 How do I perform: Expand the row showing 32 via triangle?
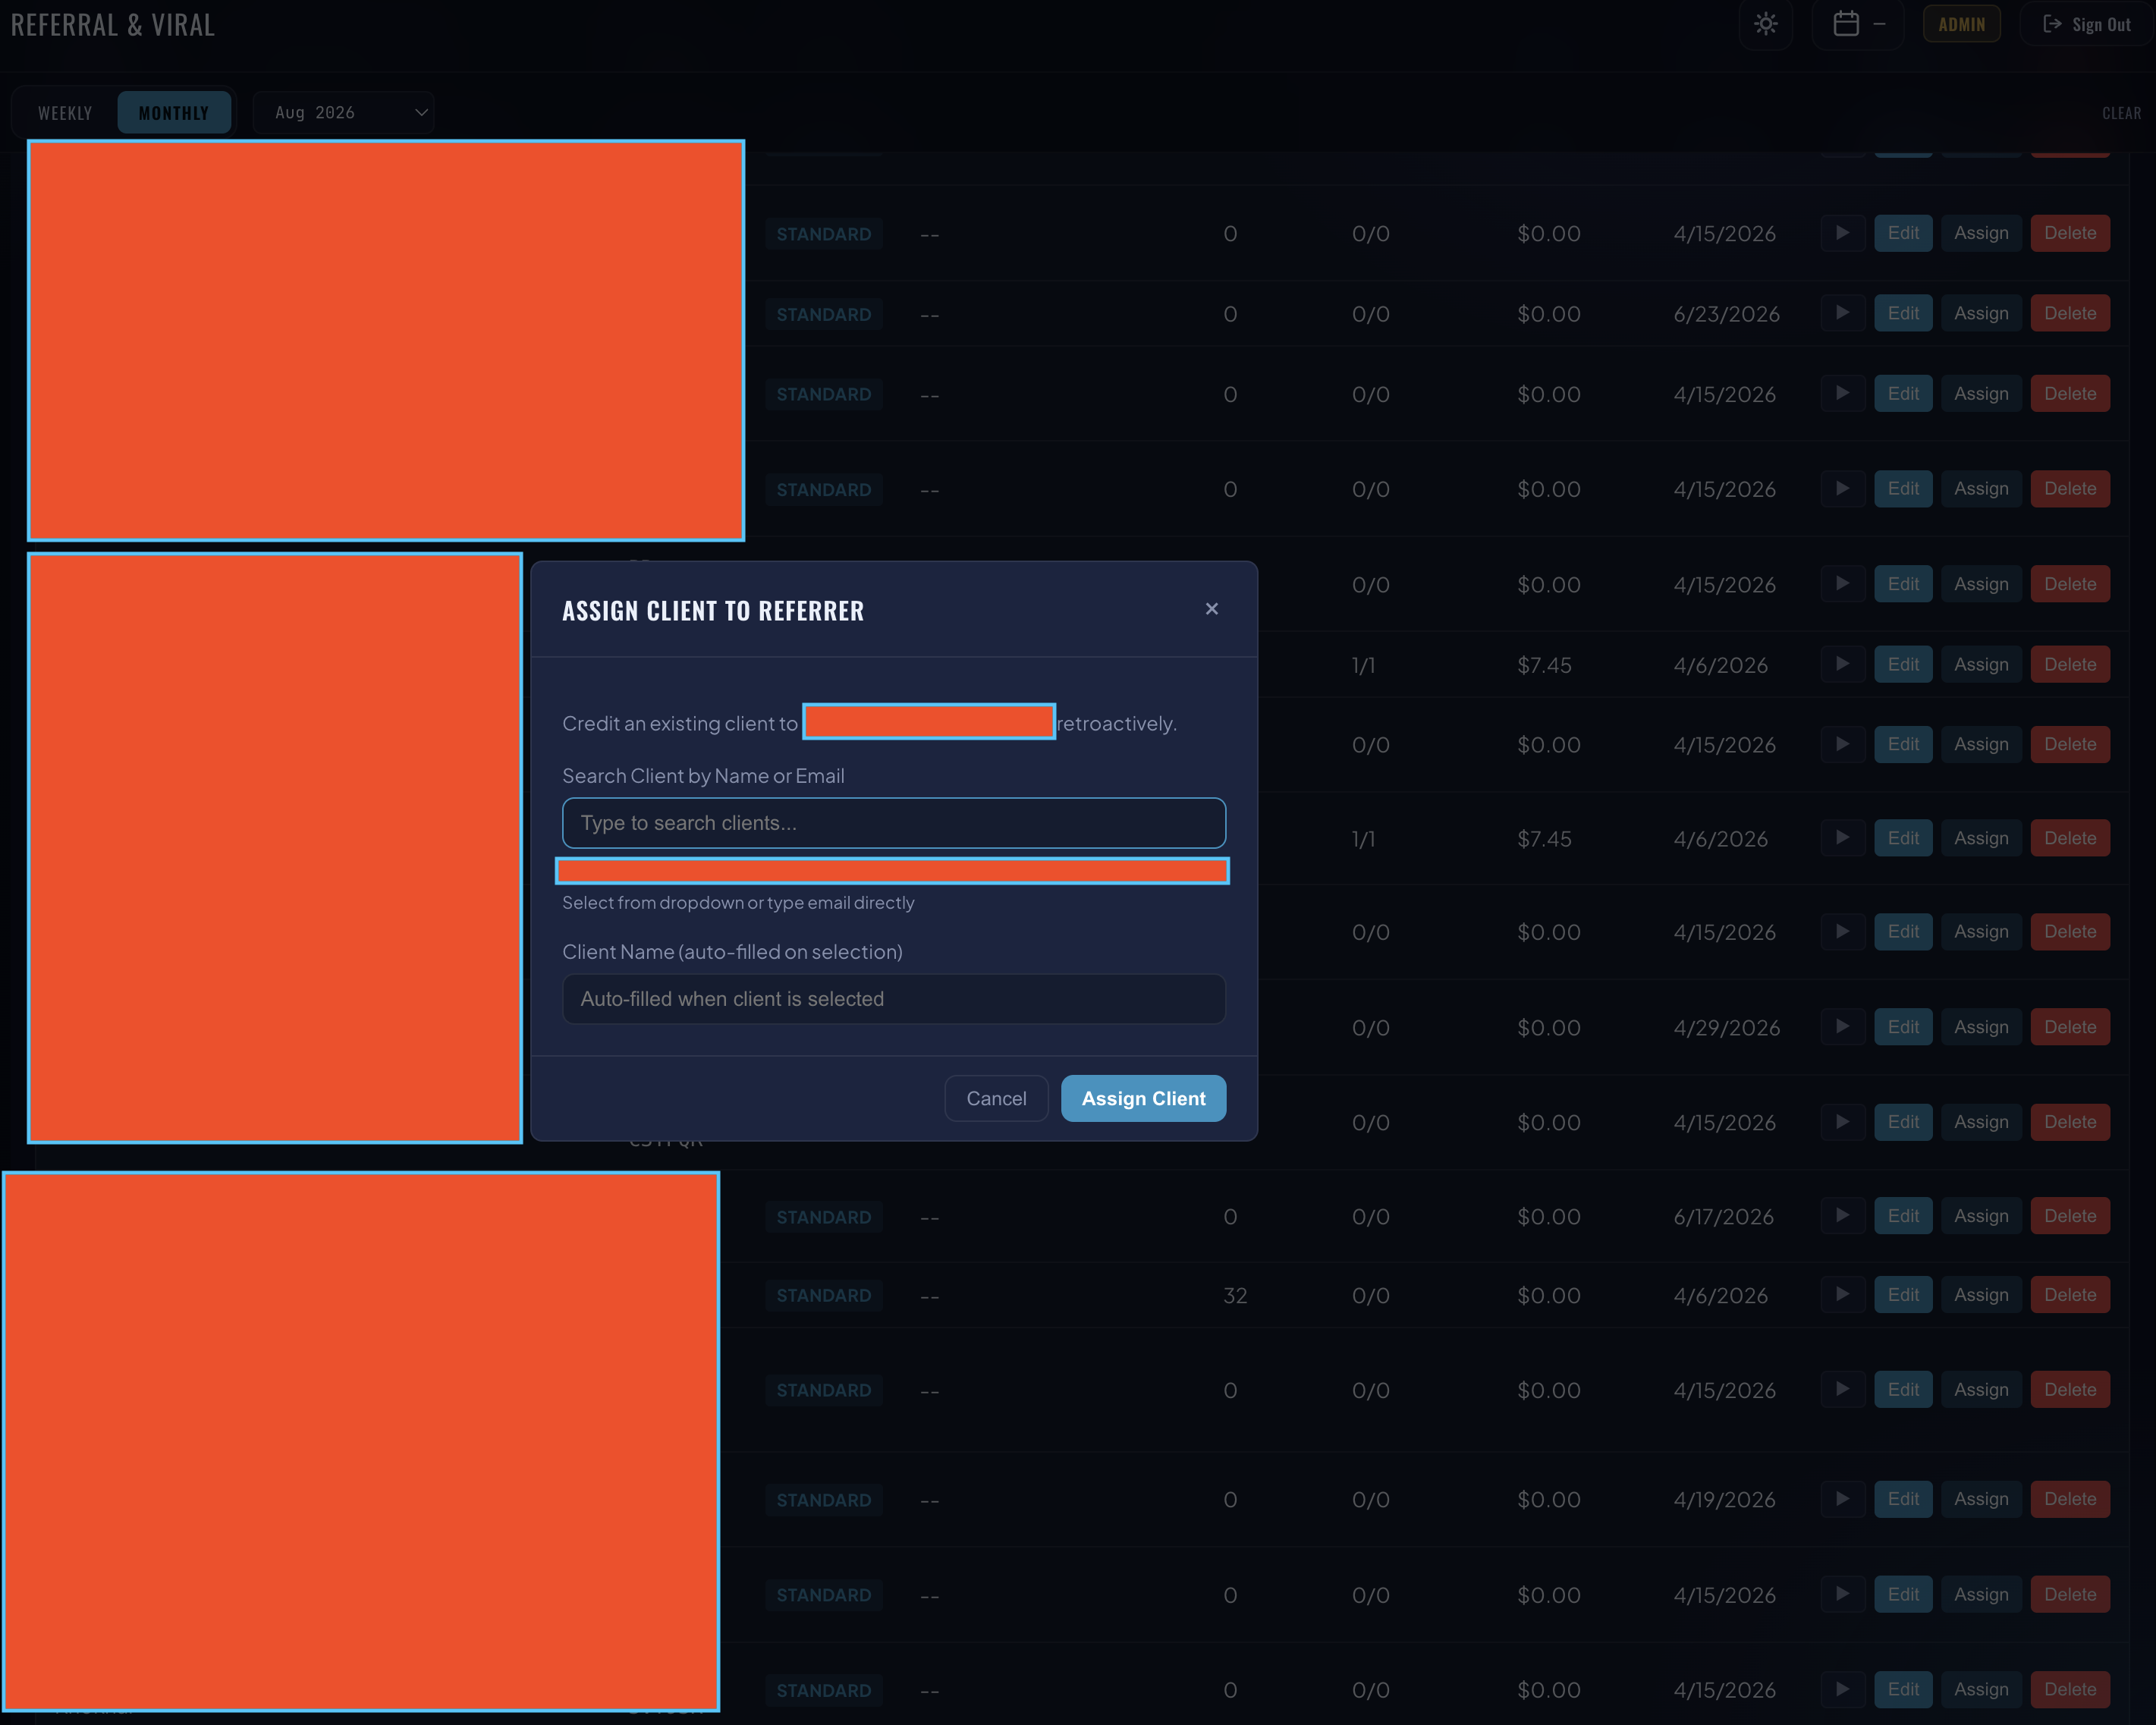pyautogui.click(x=1842, y=1295)
